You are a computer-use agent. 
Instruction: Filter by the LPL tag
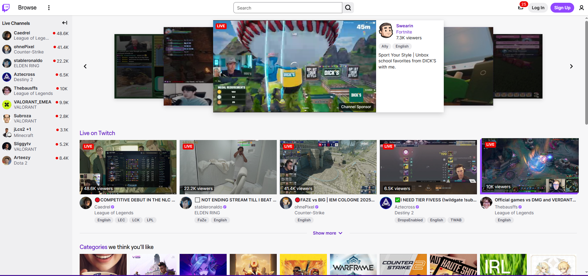pyautogui.click(x=150, y=220)
